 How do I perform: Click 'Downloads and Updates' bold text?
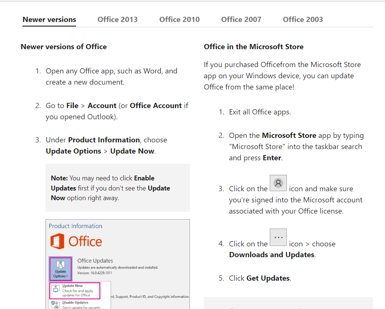(272, 255)
